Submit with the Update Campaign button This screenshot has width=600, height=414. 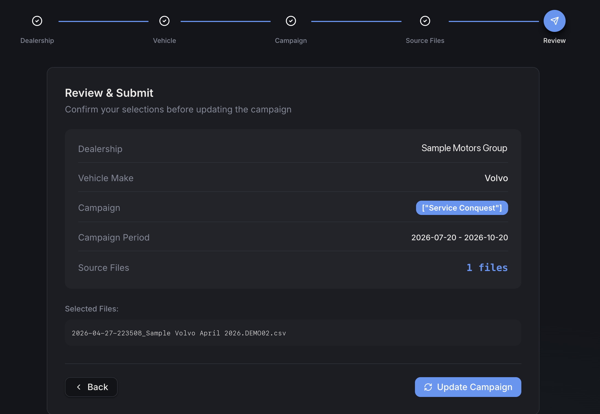click(x=468, y=387)
